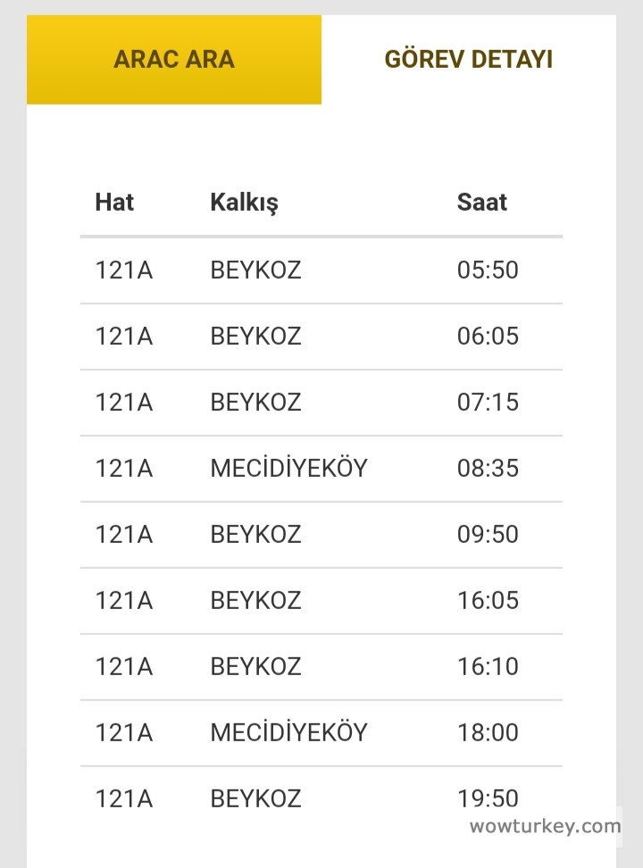Click BEYKOZ in the 16:10 row
The image size is (643, 868).
[255, 666]
